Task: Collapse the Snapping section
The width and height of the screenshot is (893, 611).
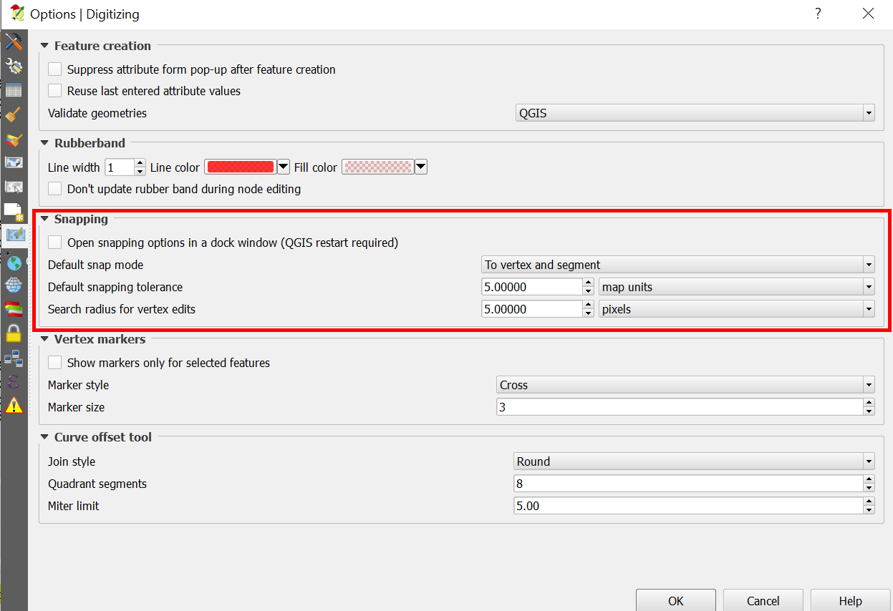Action: tap(45, 219)
